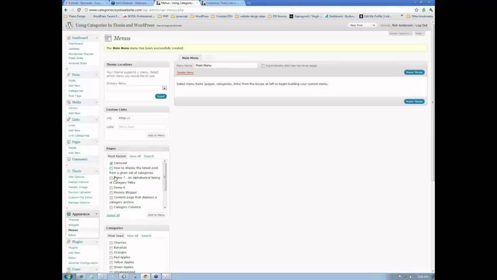Open the Other bookmarks folder
Screen dimensions: 497x280
pos(420,16)
